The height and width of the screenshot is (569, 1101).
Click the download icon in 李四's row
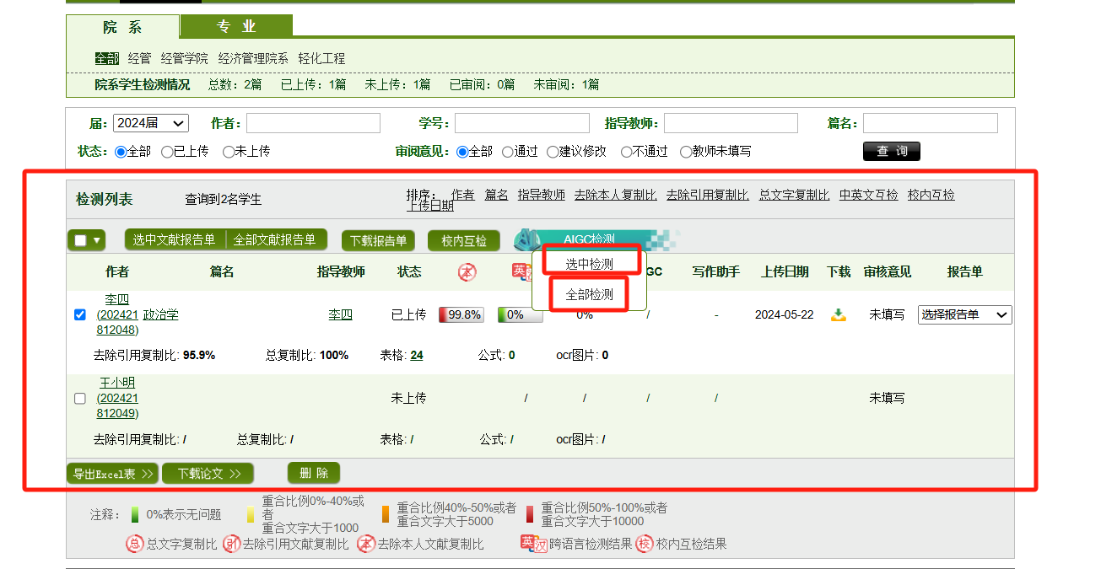(838, 315)
